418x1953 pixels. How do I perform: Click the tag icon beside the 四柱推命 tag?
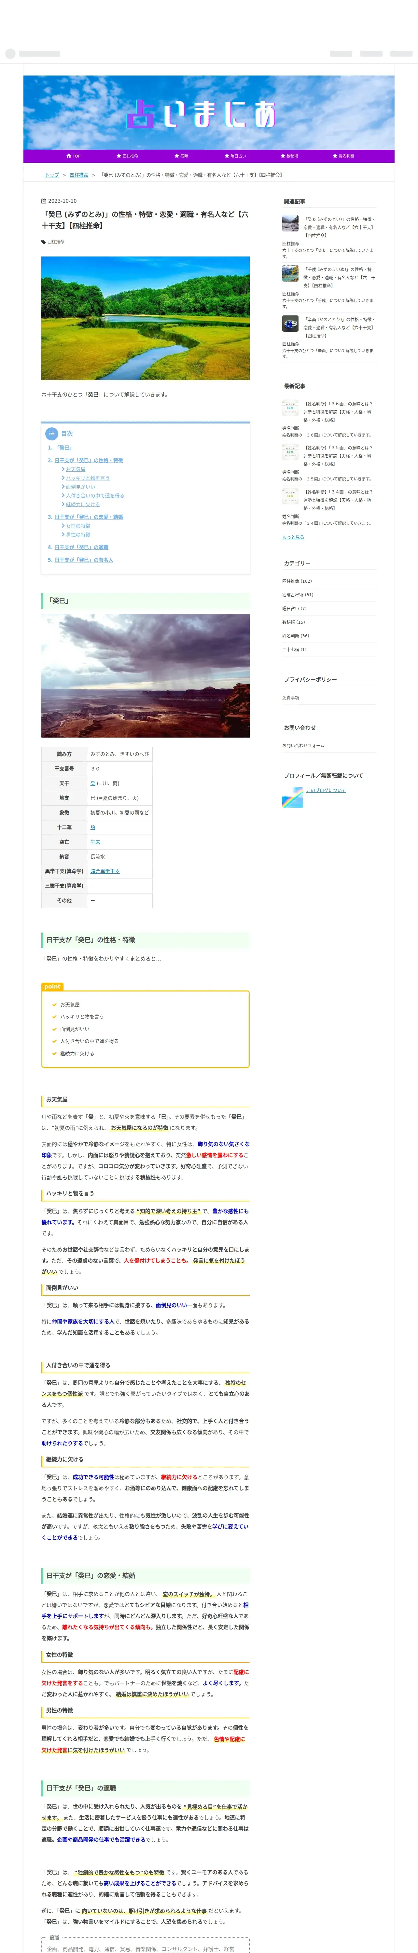coord(43,242)
